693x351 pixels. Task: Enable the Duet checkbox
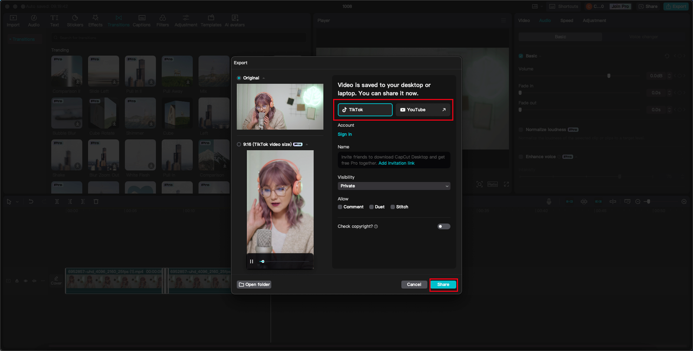371,207
